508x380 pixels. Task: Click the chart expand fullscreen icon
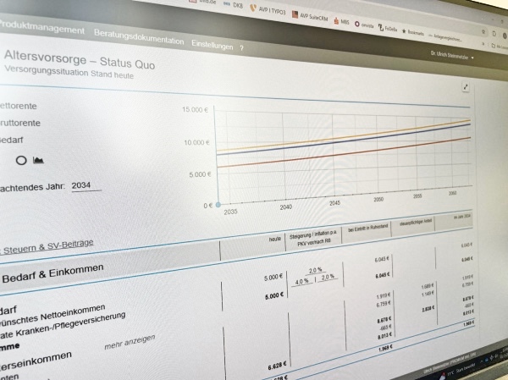coord(465,87)
